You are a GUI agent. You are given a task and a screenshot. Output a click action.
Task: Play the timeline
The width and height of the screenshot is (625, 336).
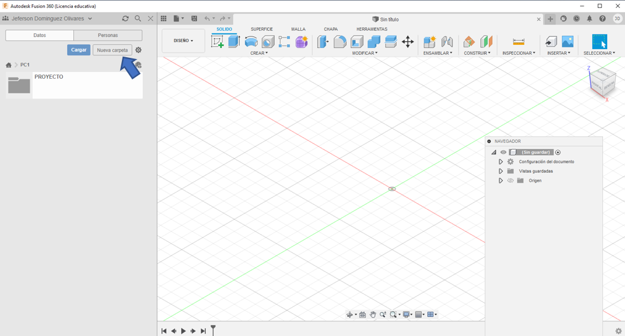click(x=183, y=331)
